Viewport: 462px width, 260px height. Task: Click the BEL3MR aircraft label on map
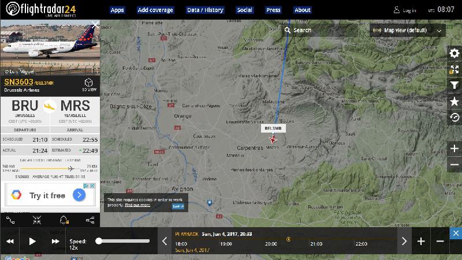click(x=273, y=128)
